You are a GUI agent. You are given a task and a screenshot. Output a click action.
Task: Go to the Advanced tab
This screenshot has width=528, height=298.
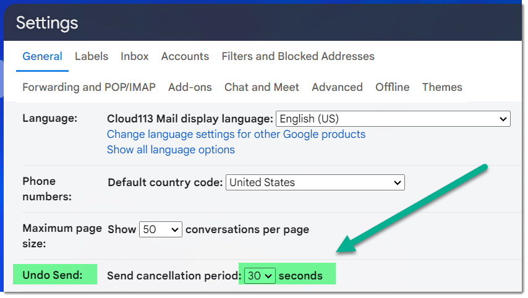tap(337, 87)
